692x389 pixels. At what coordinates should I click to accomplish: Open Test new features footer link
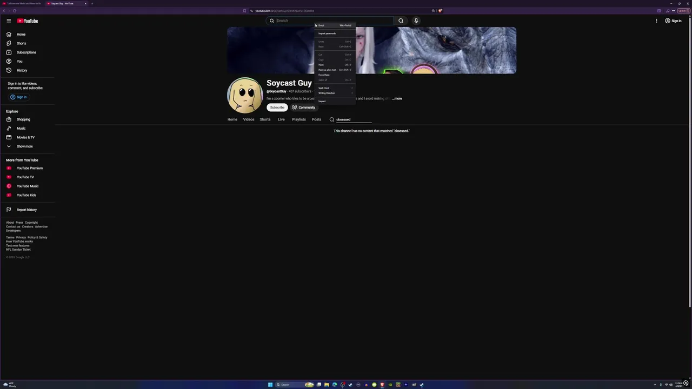(x=18, y=245)
